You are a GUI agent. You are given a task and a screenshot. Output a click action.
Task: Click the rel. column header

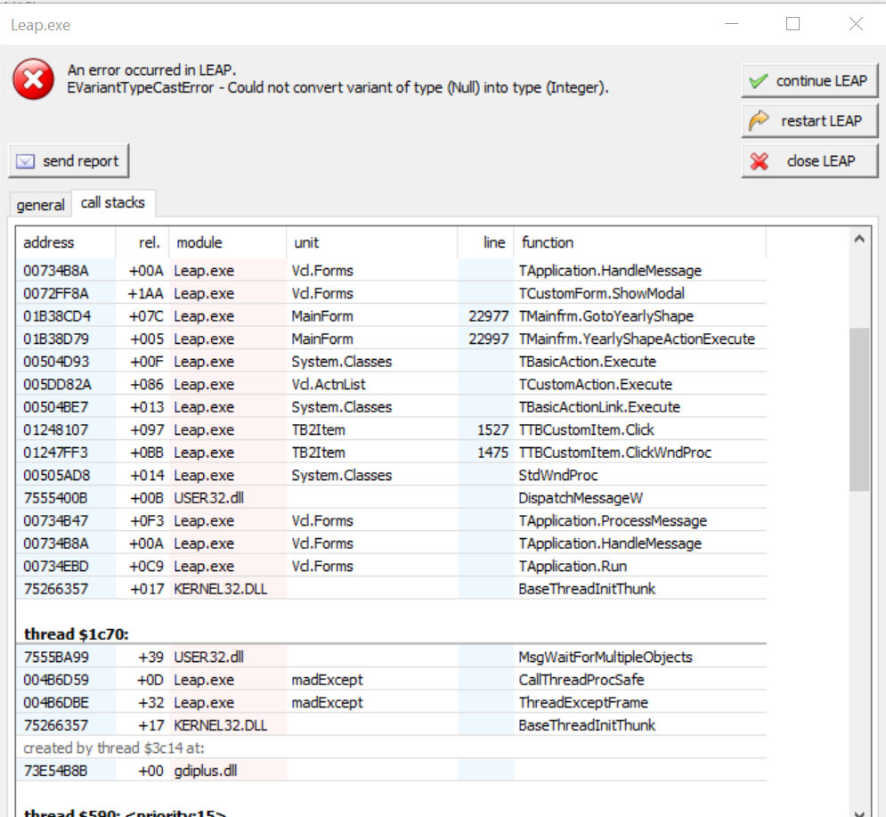tap(142, 242)
